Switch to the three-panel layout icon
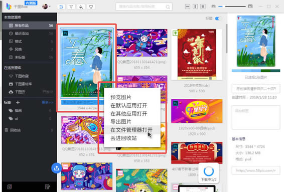 (203, 7)
